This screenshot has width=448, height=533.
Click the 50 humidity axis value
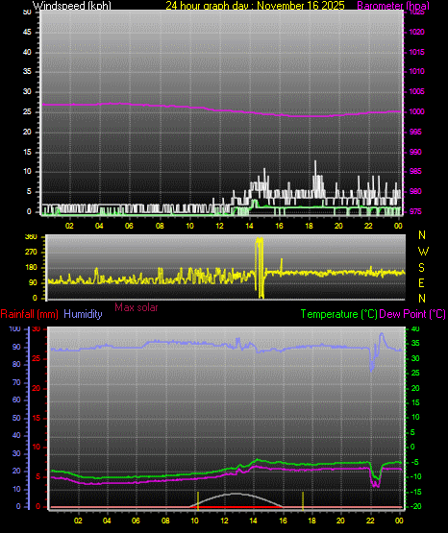click(x=16, y=418)
